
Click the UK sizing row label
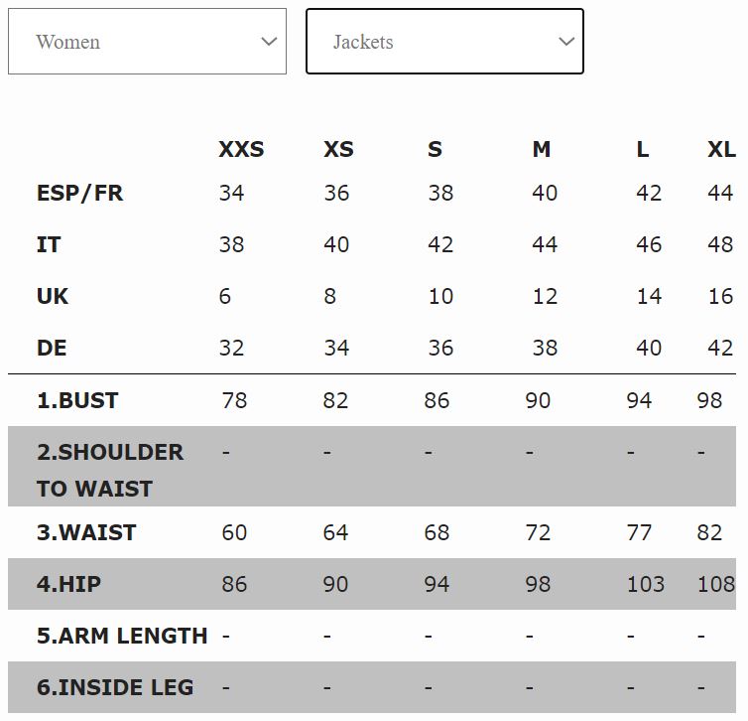(52, 296)
